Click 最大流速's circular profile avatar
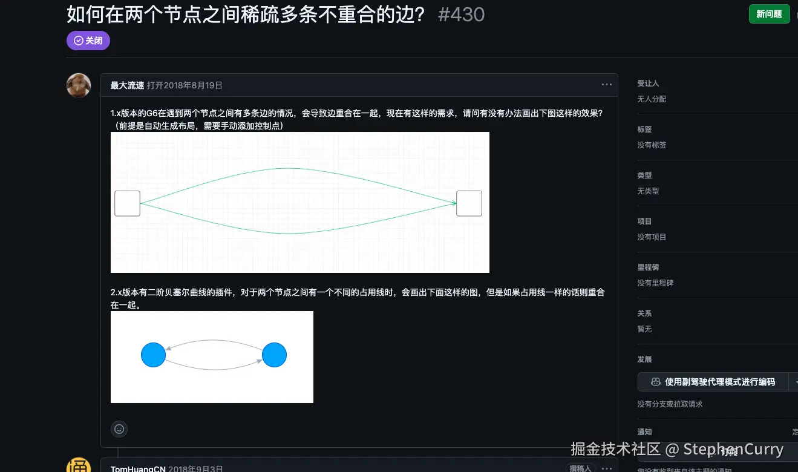The height and width of the screenshot is (472, 798). click(79, 85)
